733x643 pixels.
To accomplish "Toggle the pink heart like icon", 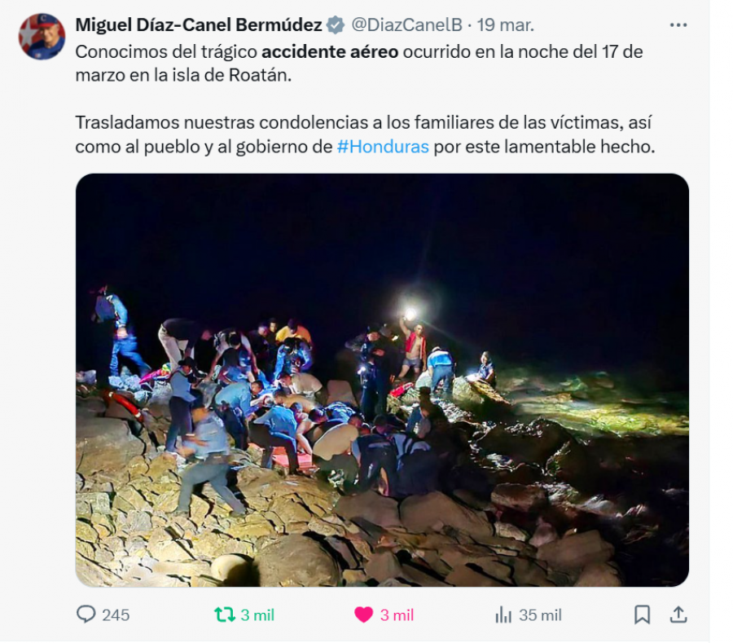I will [363, 614].
